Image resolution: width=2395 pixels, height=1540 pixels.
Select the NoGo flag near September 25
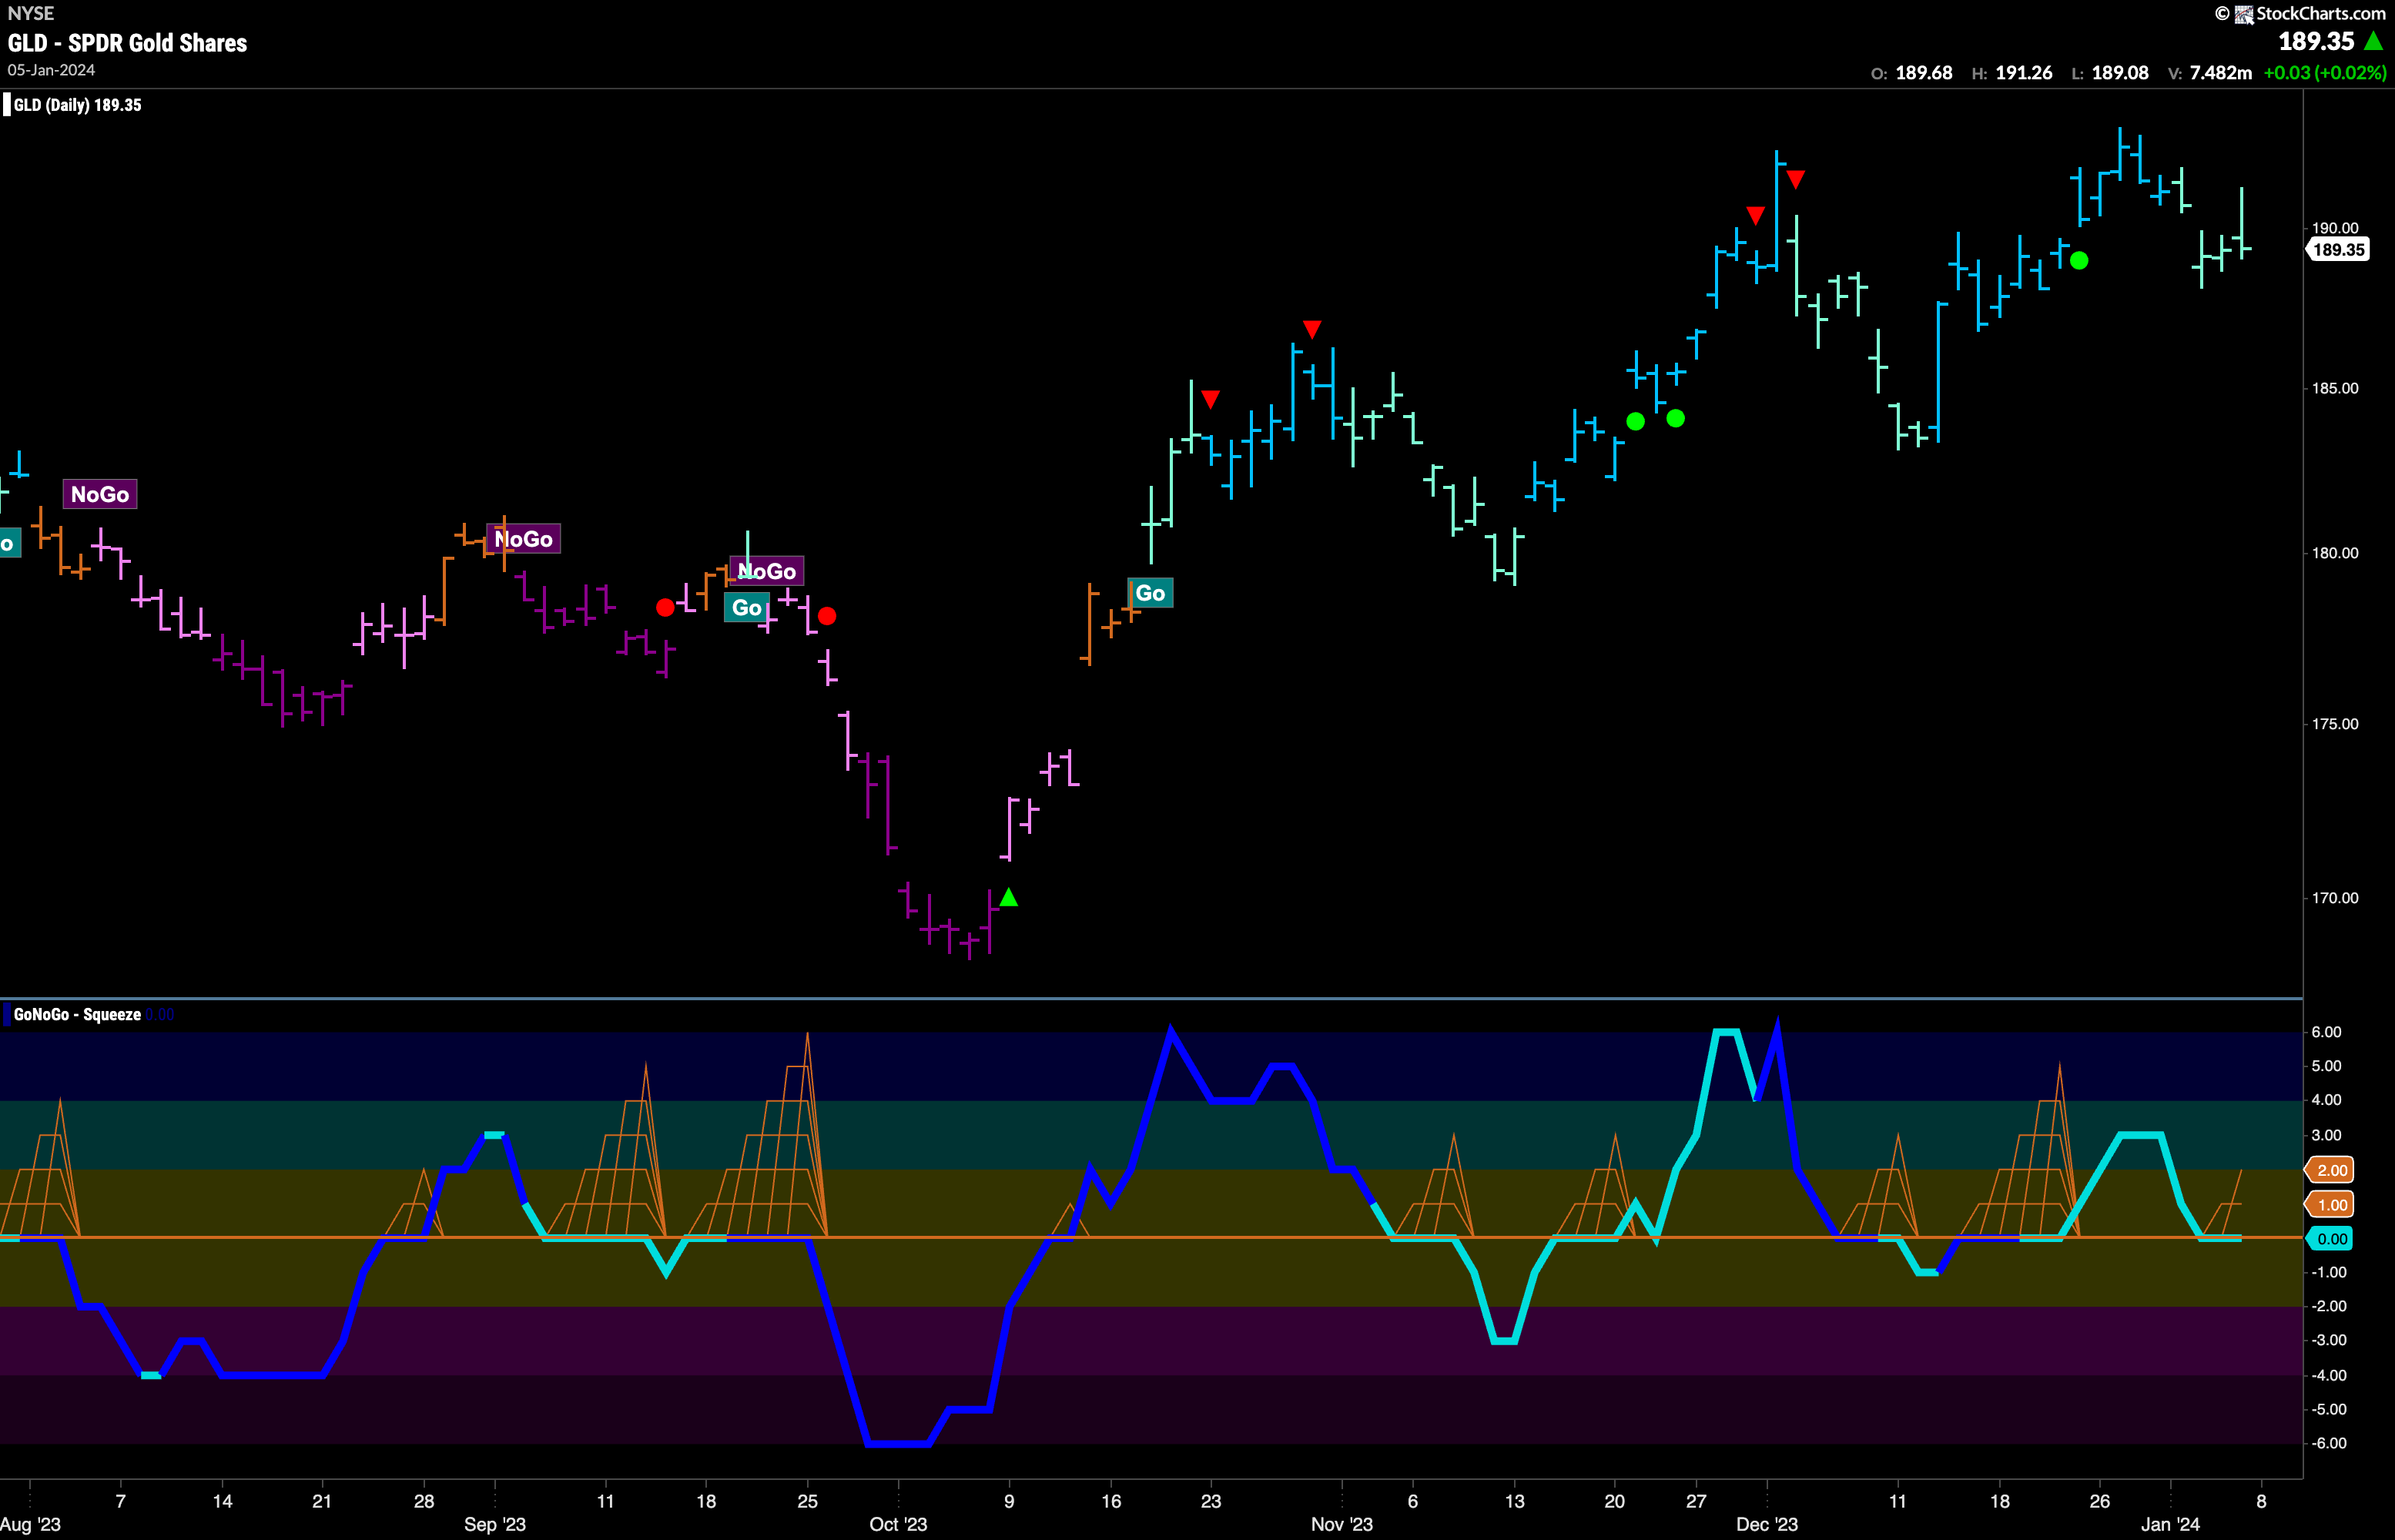tap(767, 571)
